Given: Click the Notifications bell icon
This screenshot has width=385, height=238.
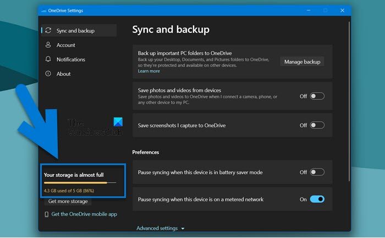Looking at the screenshot, I should pos(48,59).
